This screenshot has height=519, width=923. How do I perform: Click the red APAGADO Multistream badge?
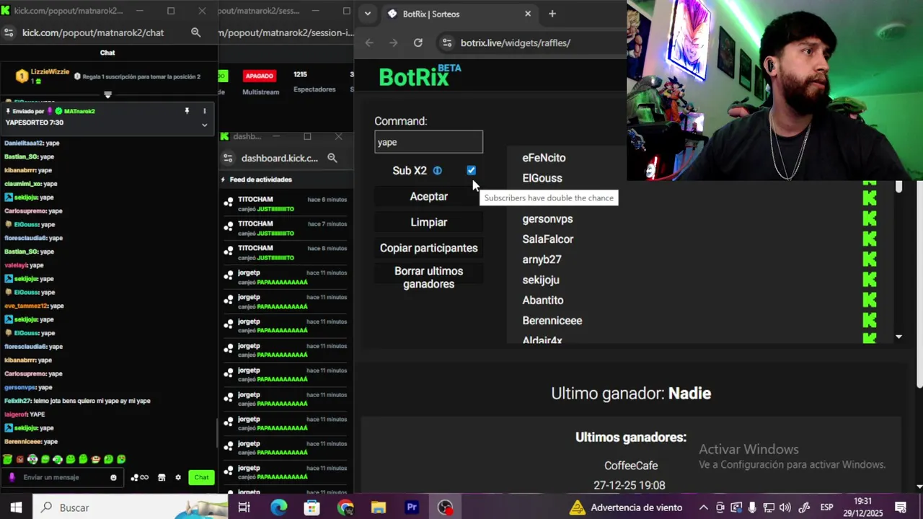pos(259,76)
